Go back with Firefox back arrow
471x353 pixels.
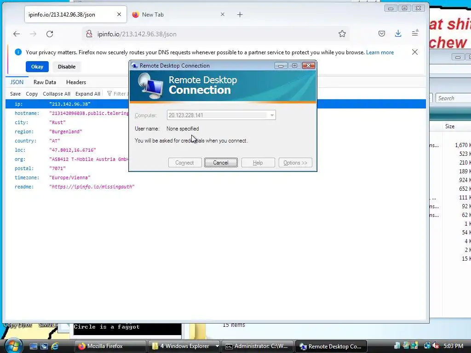17,34
